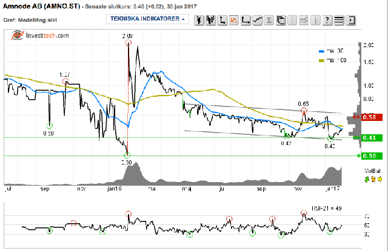Click the jan16 axis label
The width and height of the screenshot is (388, 251).
pos(115,189)
